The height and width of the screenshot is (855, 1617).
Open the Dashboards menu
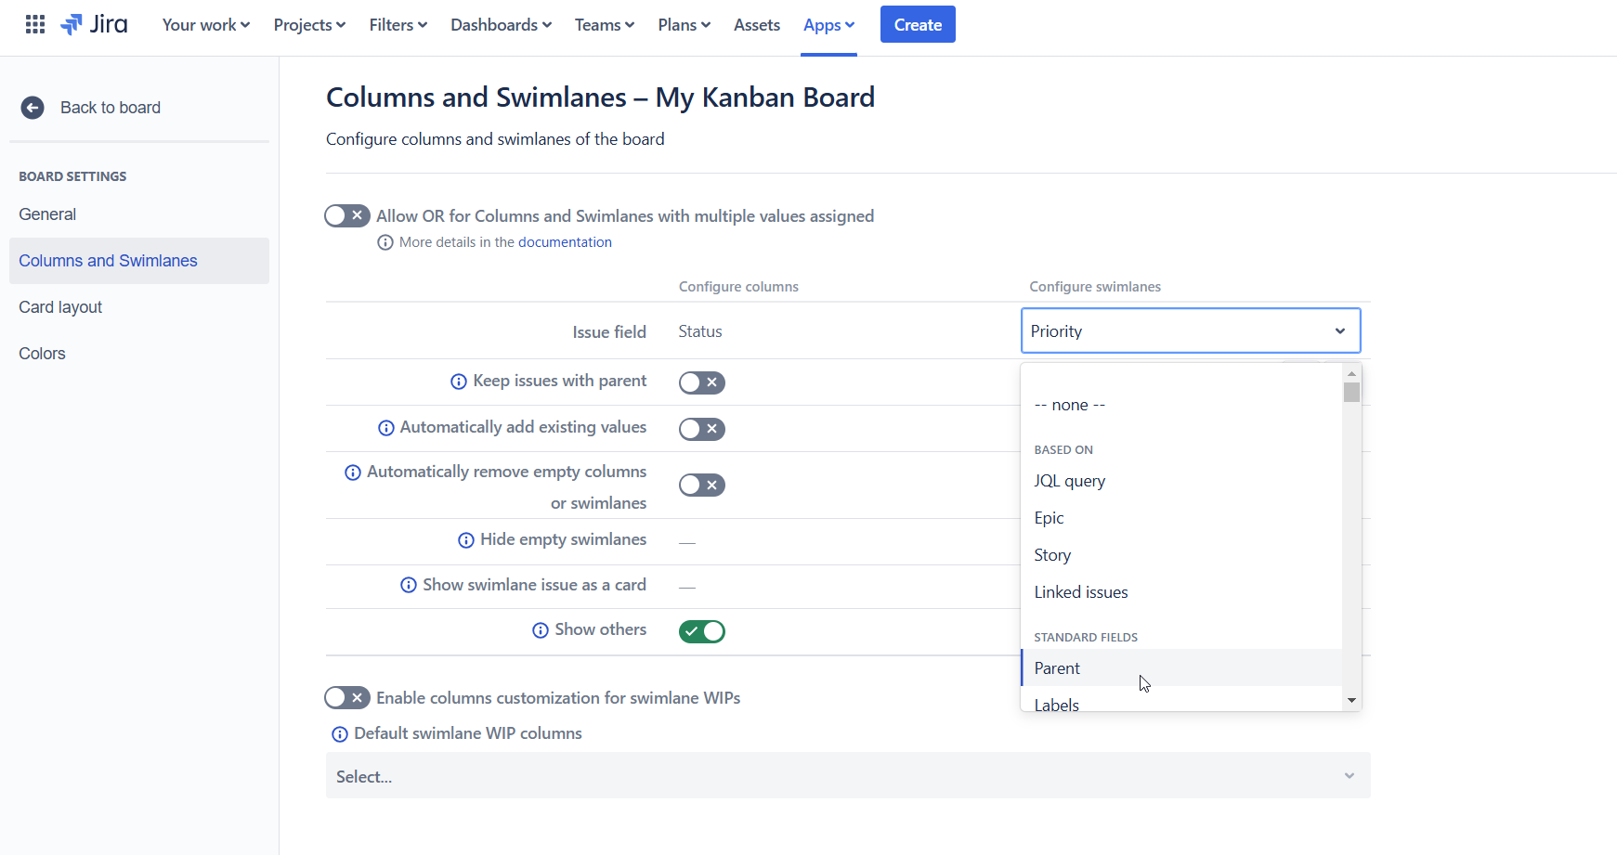494,25
